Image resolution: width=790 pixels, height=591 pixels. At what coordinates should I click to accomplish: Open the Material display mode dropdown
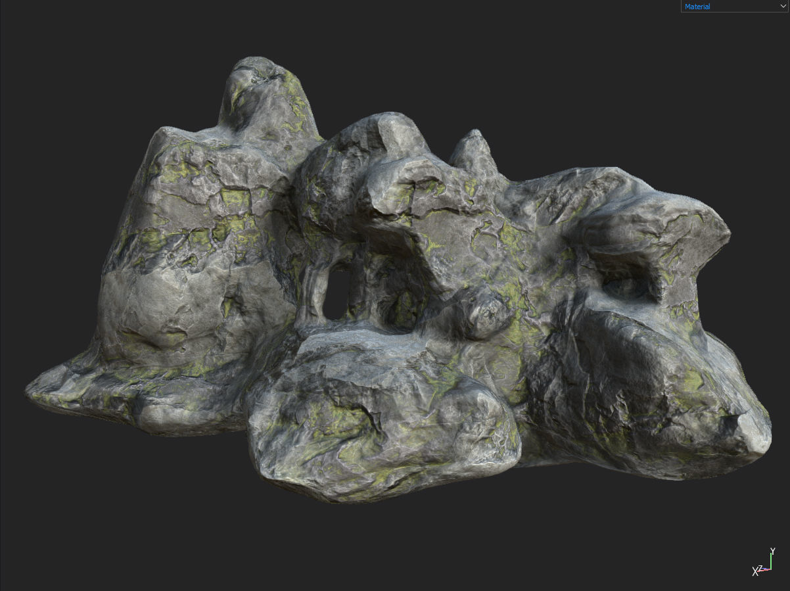(735, 7)
